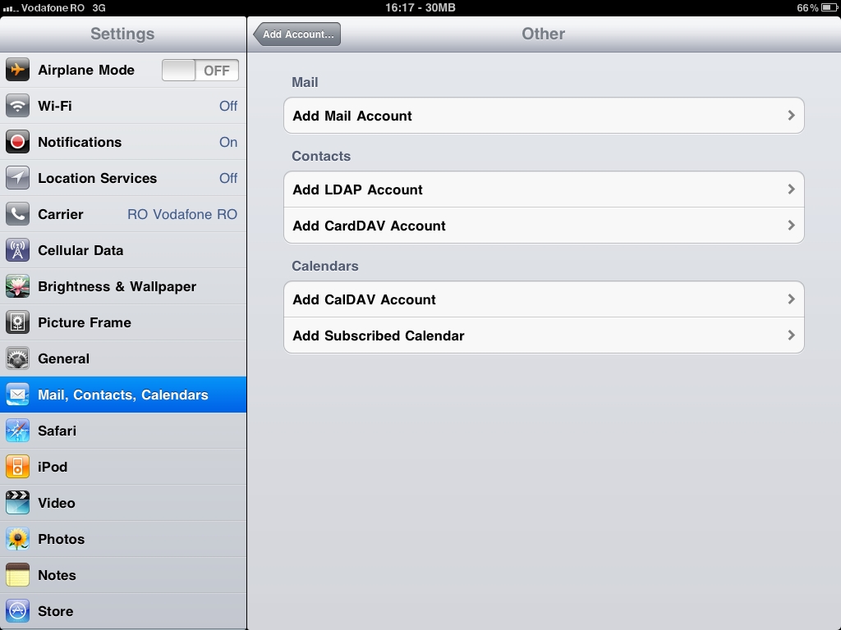The height and width of the screenshot is (630, 841).
Task: Expand Add CalDAV Account chevron
Action: coord(791,299)
